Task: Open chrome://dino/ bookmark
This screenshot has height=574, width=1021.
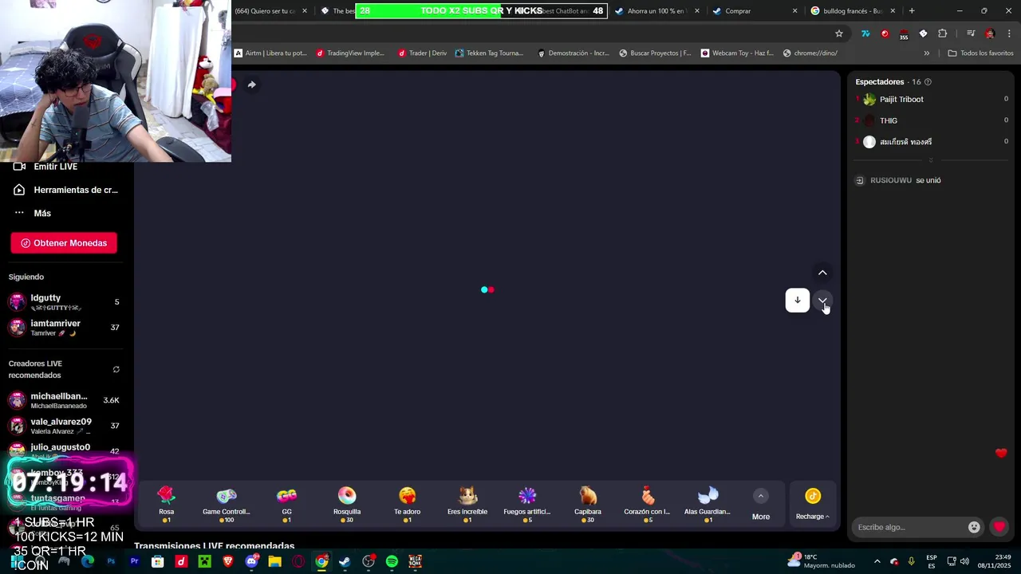Action: coord(810,53)
